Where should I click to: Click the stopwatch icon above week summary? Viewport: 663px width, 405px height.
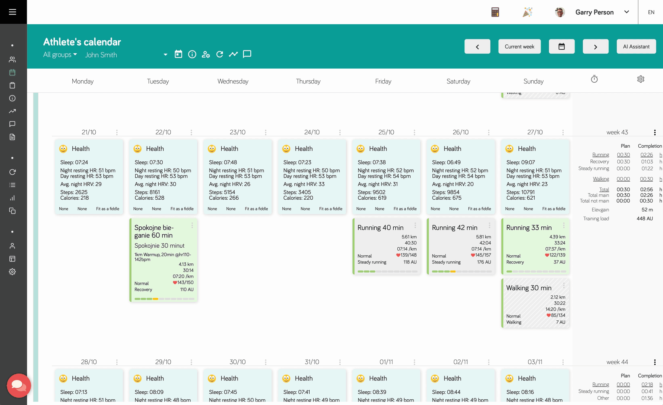[x=594, y=79]
